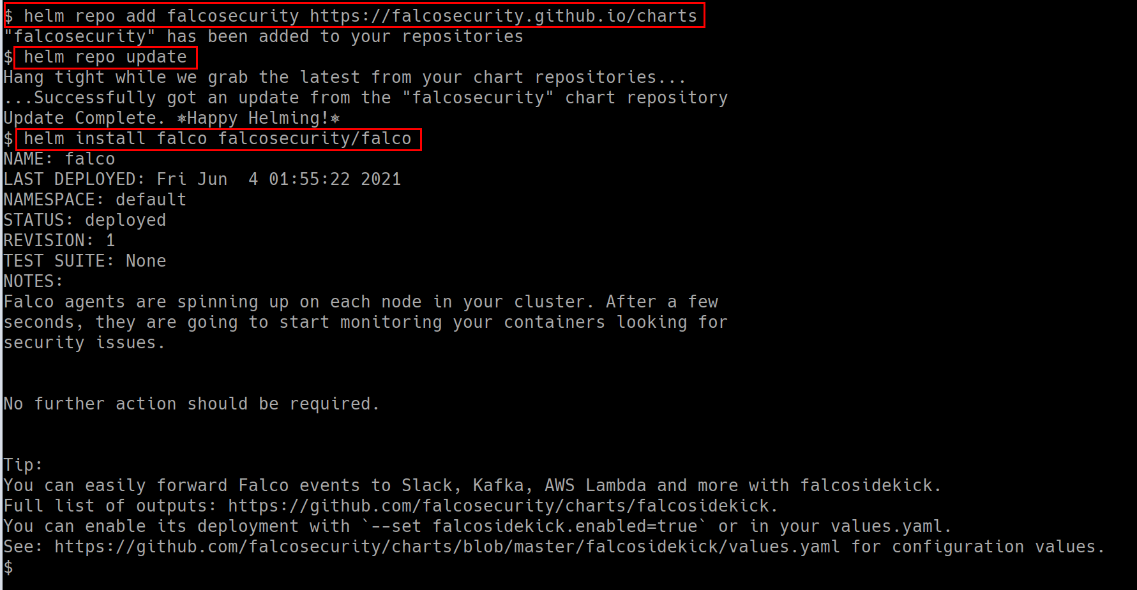Click 'No further action should be required.' text

(192, 404)
